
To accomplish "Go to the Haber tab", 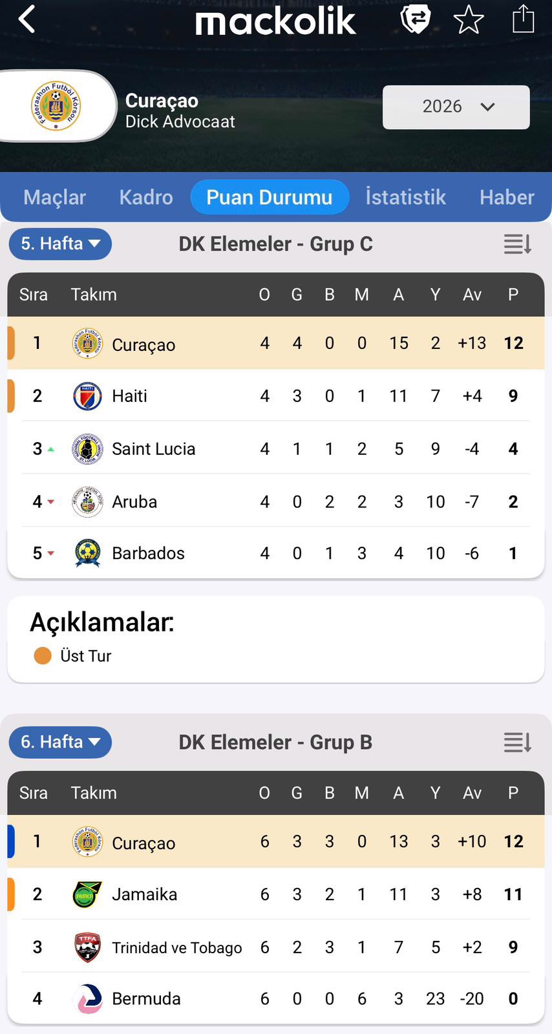I will pyautogui.click(x=507, y=197).
